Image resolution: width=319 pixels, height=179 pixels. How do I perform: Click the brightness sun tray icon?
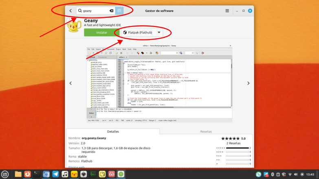tap(302, 175)
